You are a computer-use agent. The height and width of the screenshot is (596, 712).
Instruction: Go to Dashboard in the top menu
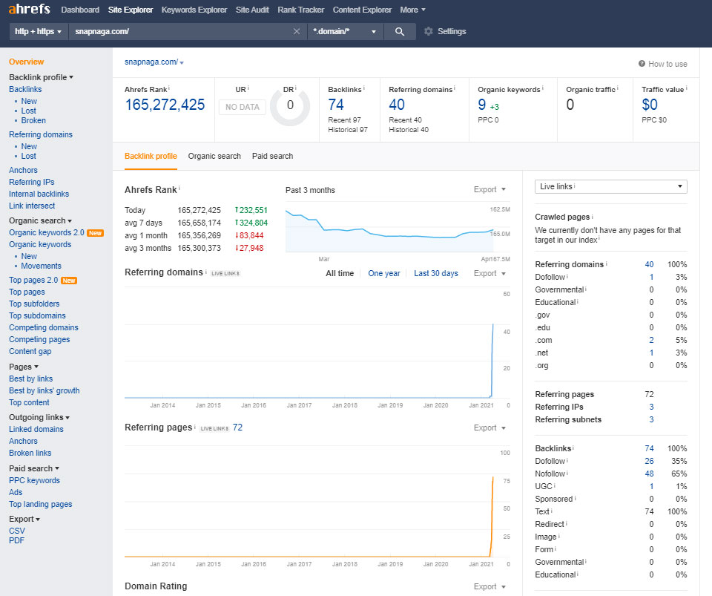pos(80,10)
